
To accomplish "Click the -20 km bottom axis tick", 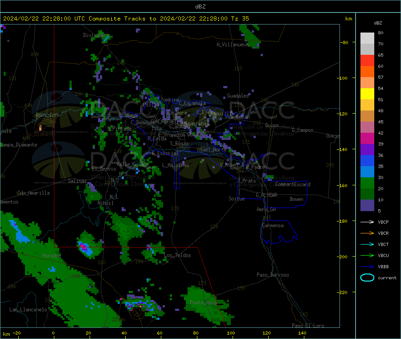I will coord(17,333).
